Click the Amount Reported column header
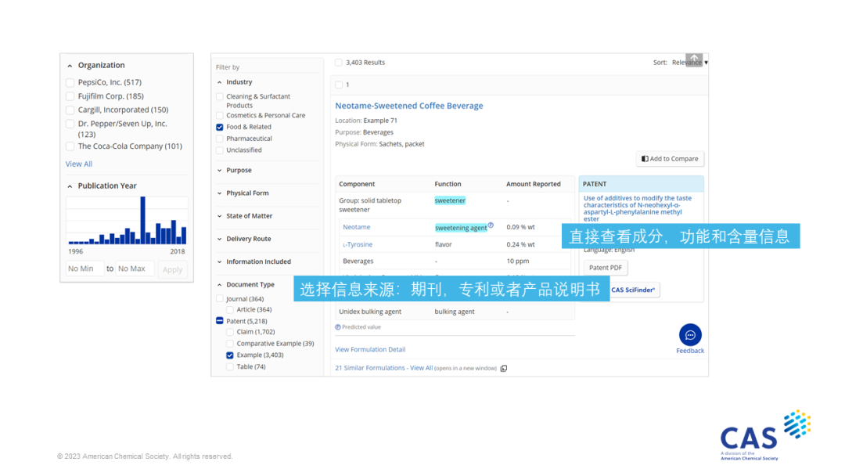Image resolution: width=845 pixels, height=476 pixels. pos(534,184)
